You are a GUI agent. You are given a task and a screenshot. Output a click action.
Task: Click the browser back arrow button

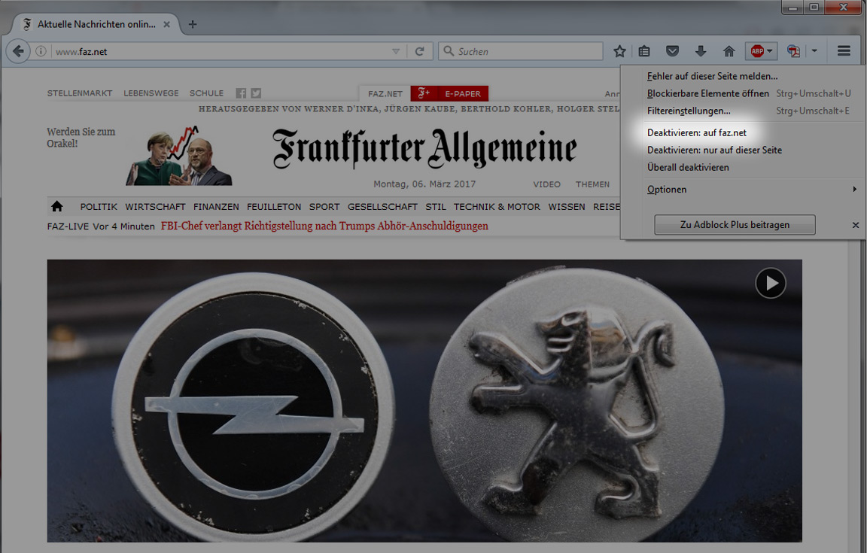18,51
